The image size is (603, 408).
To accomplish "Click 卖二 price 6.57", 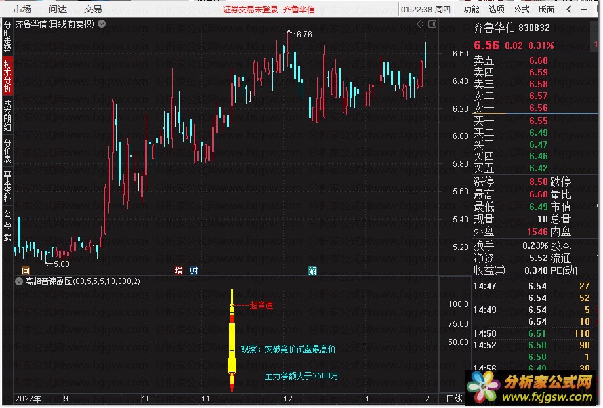I will point(539,96).
